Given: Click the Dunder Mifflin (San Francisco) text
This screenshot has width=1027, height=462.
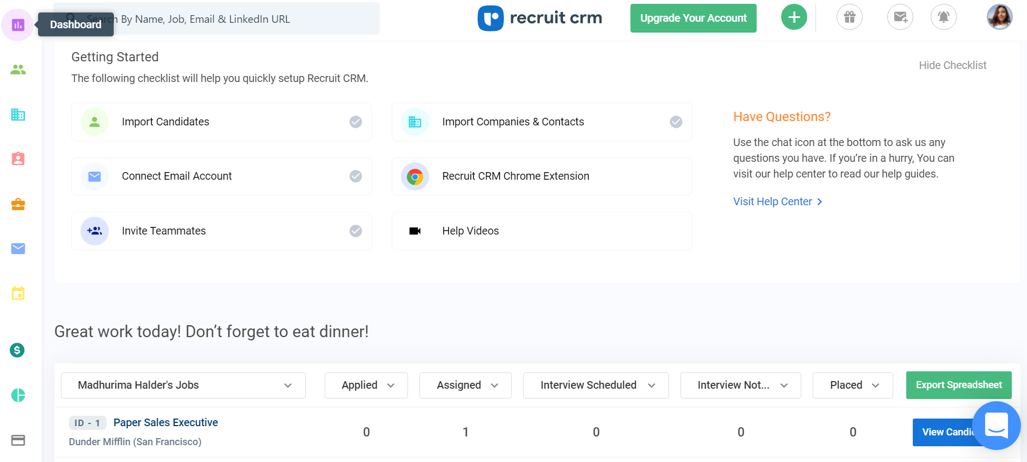Looking at the screenshot, I should [x=135, y=442].
